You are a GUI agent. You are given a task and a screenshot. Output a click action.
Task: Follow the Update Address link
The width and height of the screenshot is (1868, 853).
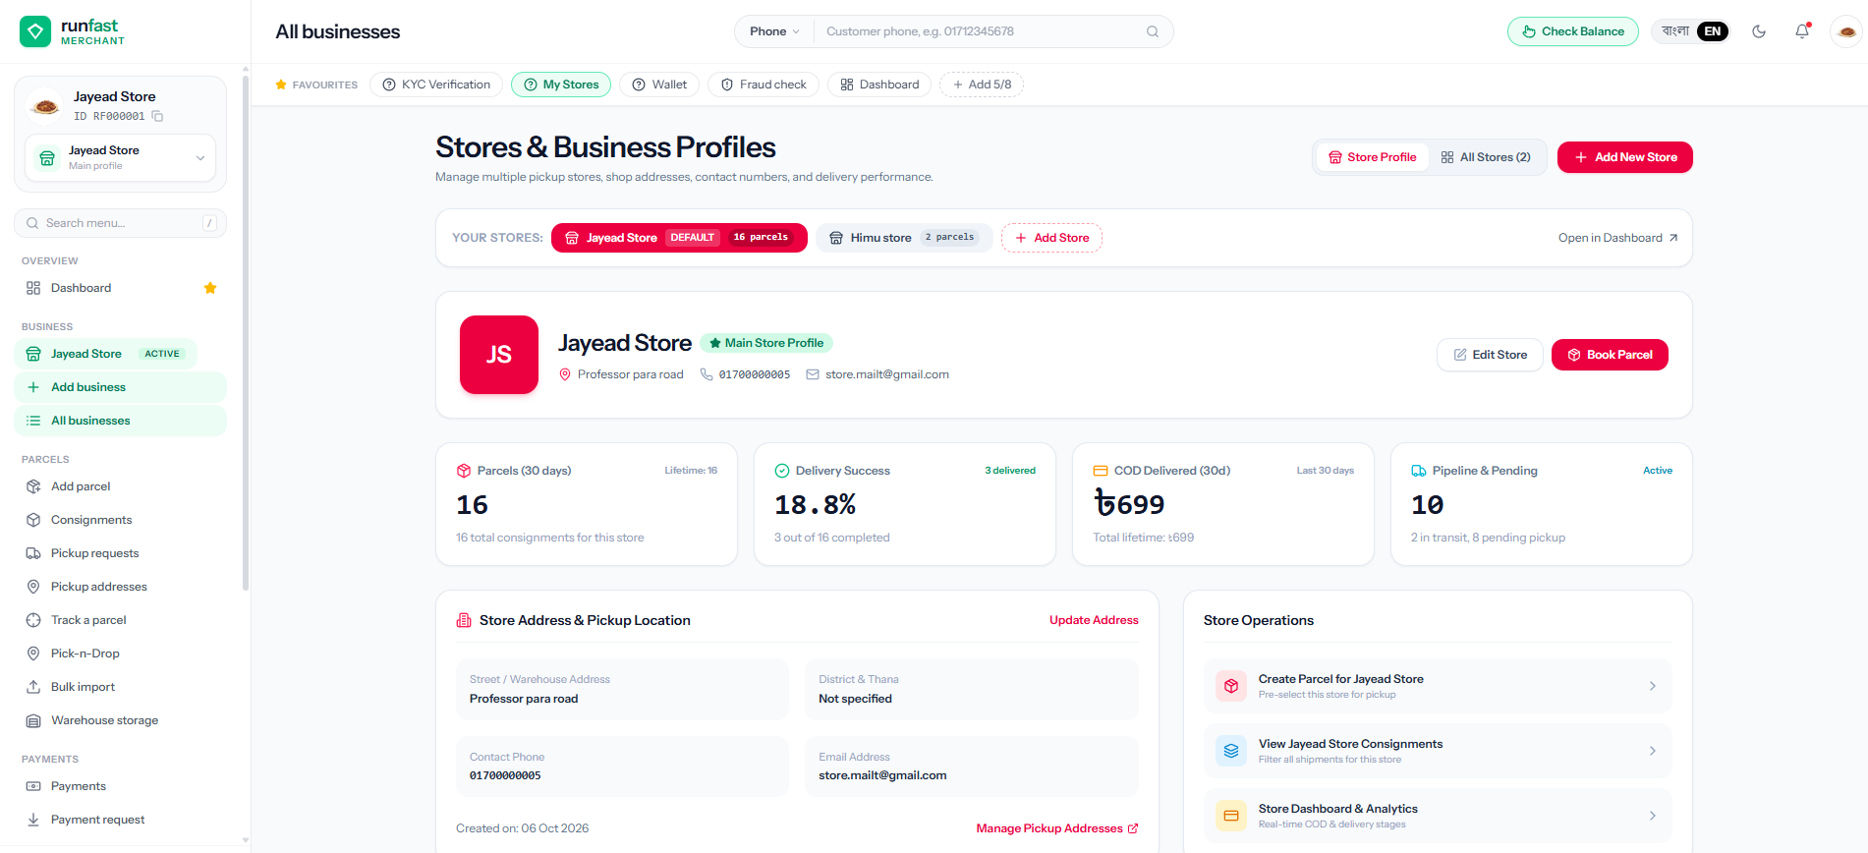[1094, 620]
